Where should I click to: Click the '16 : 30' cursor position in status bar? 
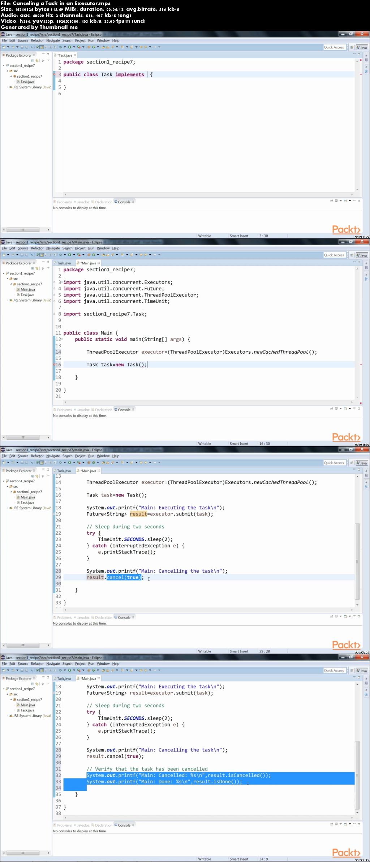(264, 444)
